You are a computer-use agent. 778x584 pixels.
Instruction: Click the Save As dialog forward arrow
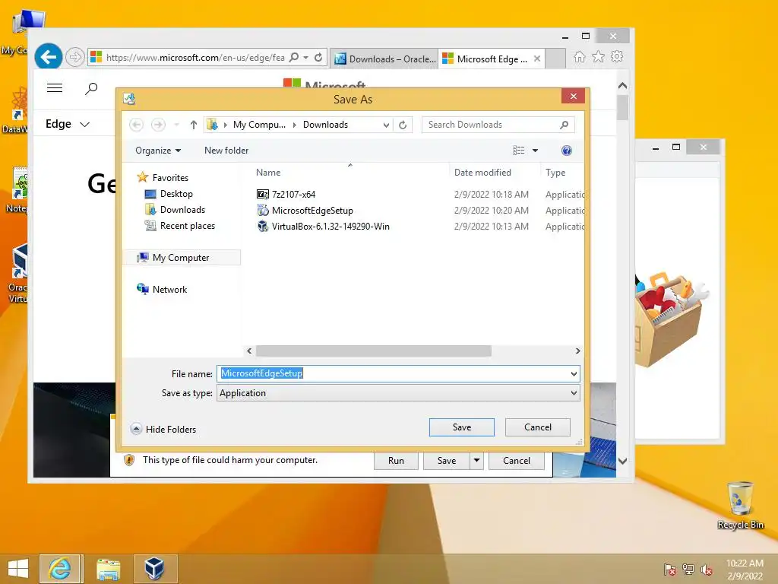[x=158, y=125]
